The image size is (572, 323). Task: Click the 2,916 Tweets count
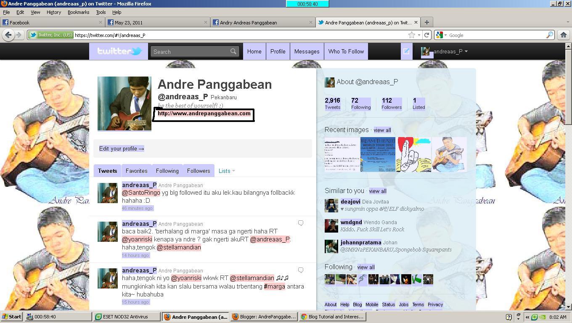(332, 103)
